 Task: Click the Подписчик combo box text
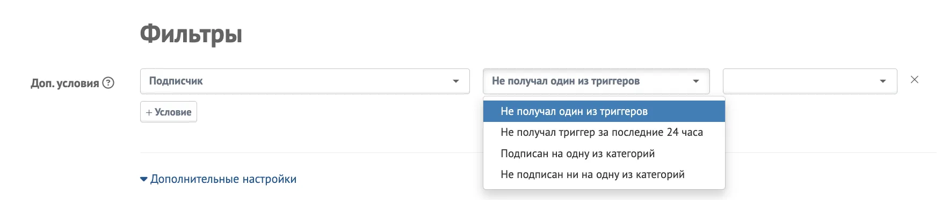(x=176, y=81)
